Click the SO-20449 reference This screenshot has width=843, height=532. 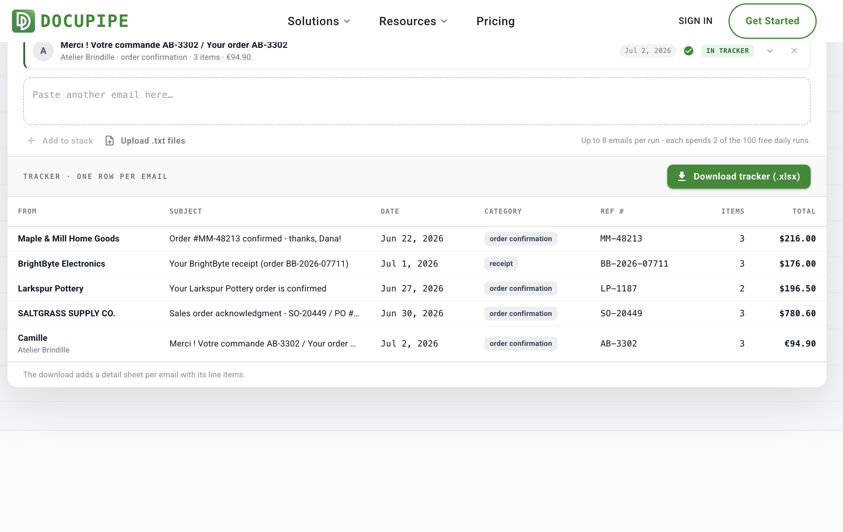(621, 313)
